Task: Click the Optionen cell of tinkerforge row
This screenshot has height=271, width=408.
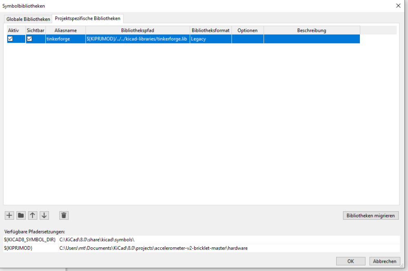Action: click(247, 39)
